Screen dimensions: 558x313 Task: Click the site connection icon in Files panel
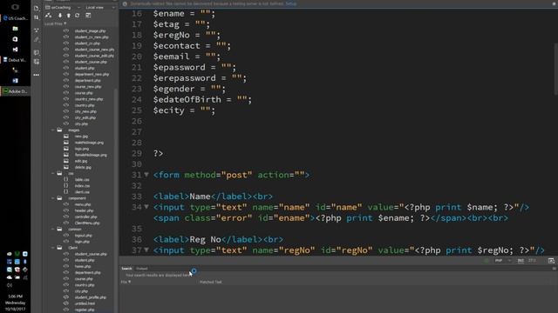point(49,16)
